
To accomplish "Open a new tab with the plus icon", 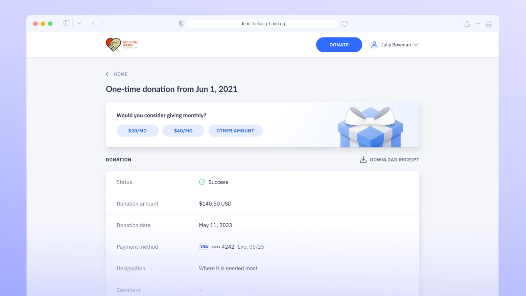I will [478, 24].
